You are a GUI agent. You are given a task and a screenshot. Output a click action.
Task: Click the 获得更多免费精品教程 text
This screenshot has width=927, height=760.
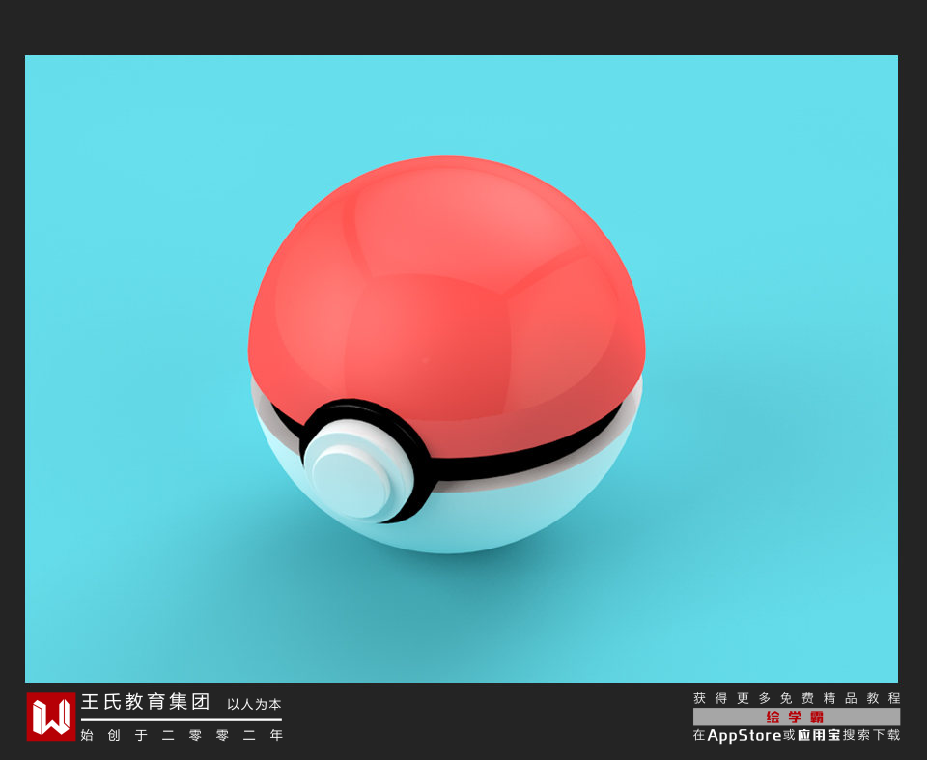(x=797, y=698)
